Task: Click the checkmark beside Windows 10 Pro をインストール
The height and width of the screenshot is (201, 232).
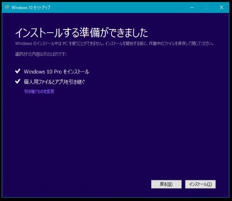Action: tap(18, 71)
